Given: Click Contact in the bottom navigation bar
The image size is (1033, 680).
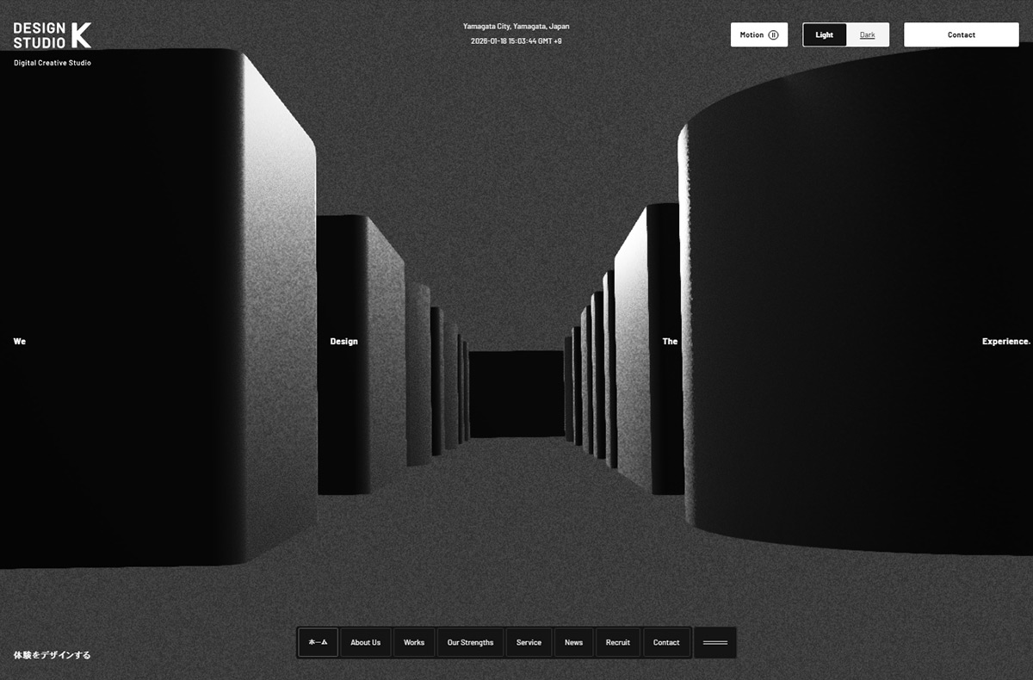Looking at the screenshot, I should tap(666, 642).
